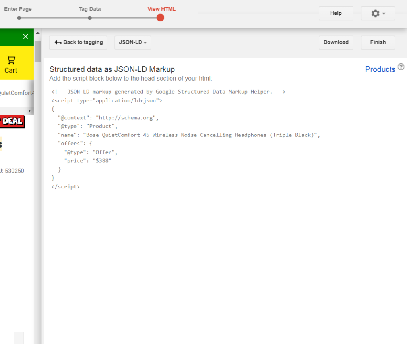This screenshot has height=344, width=407.
Task: Click the script type="application/ld+json" line
Action: point(107,100)
